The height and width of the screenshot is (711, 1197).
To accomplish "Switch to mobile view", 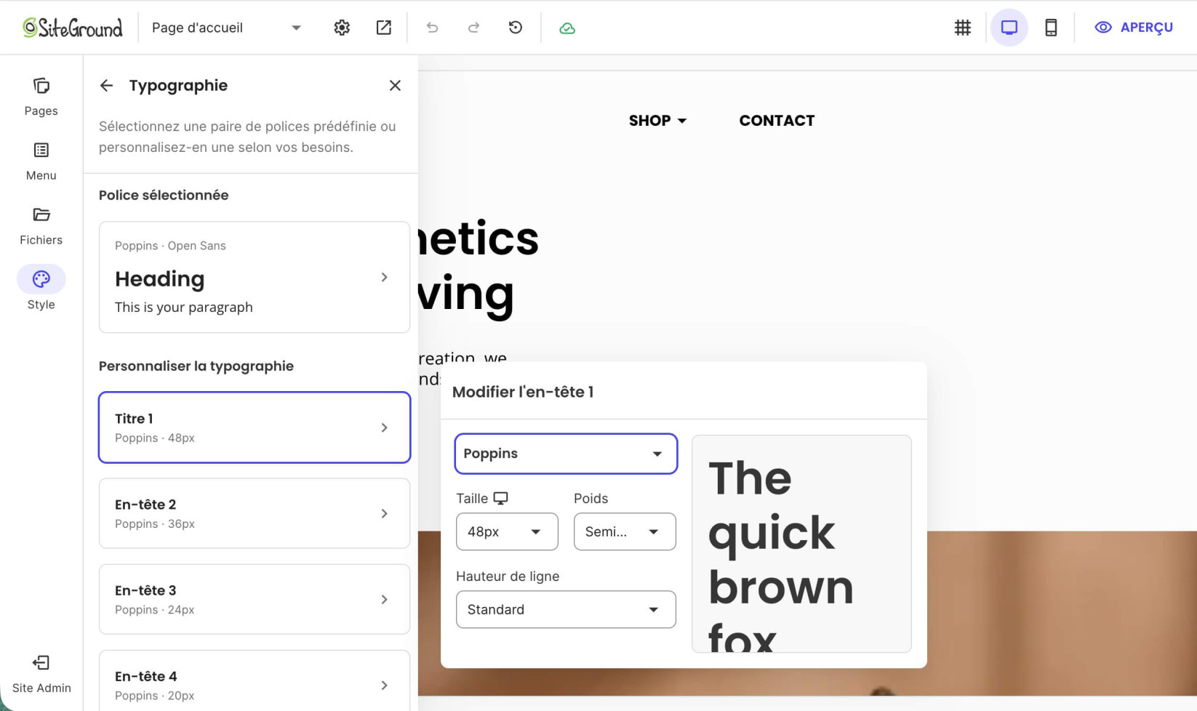I will pyautogui.click(x=1051, y=28).
